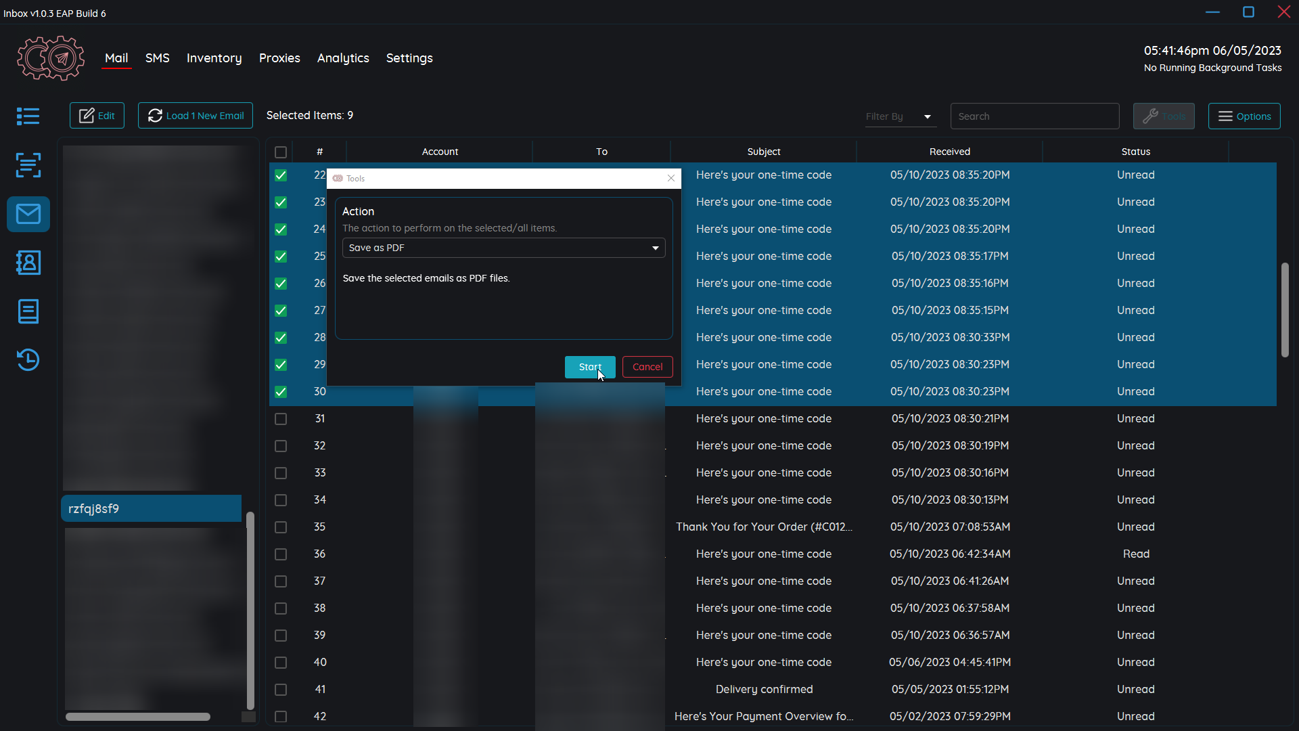Open the Thank You for Your Order email
The image size is (1299, 731).
[764, 527]
